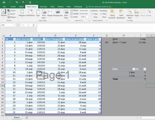Click the Redo arrow icon
The image size is (155, 120).
click(10, 2)
